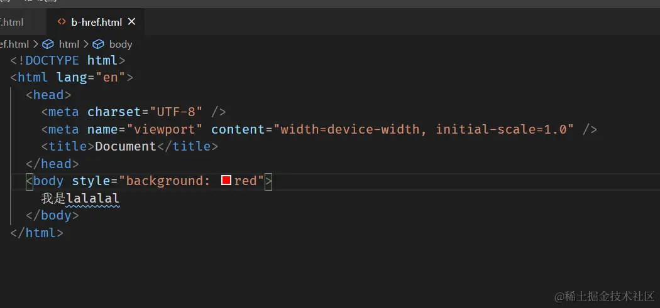Click the closing body tag
The width and height of the screenshot is (660, 308).
(52, 215)
